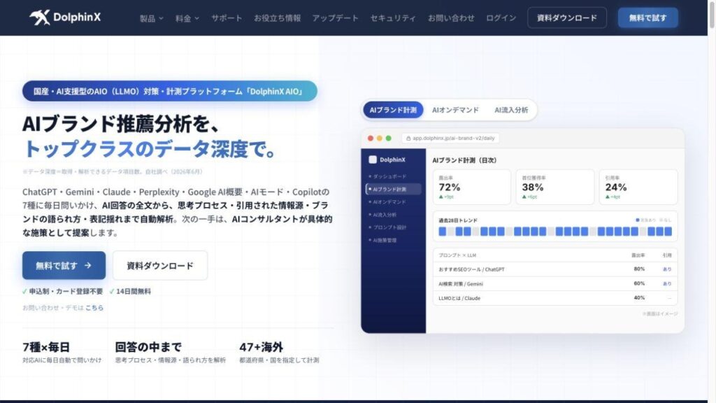Click the 80% value in table
The width and height of the screenshot is (716, 403).
(x=639, y=269)
